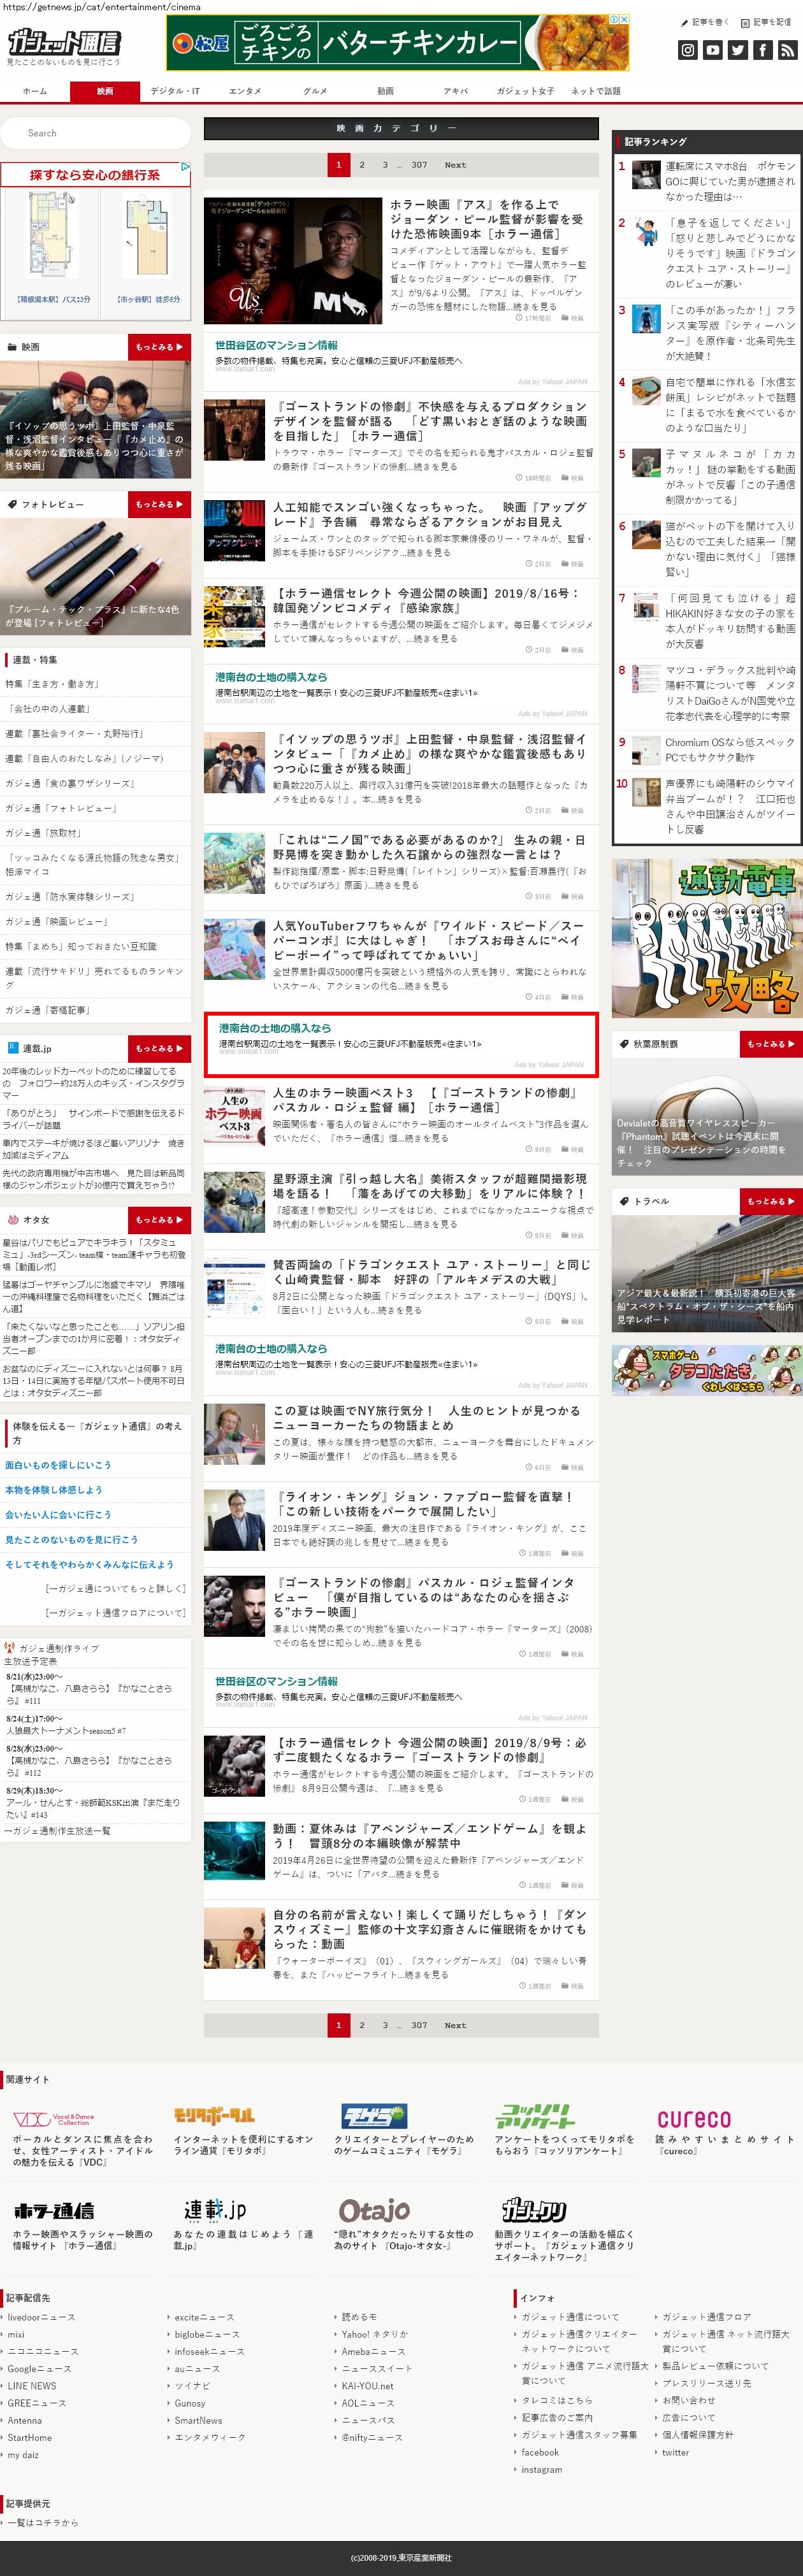The image size is (803, 2576).
Task: Go to page 307 in top pagination
Action: click(419, 165)
